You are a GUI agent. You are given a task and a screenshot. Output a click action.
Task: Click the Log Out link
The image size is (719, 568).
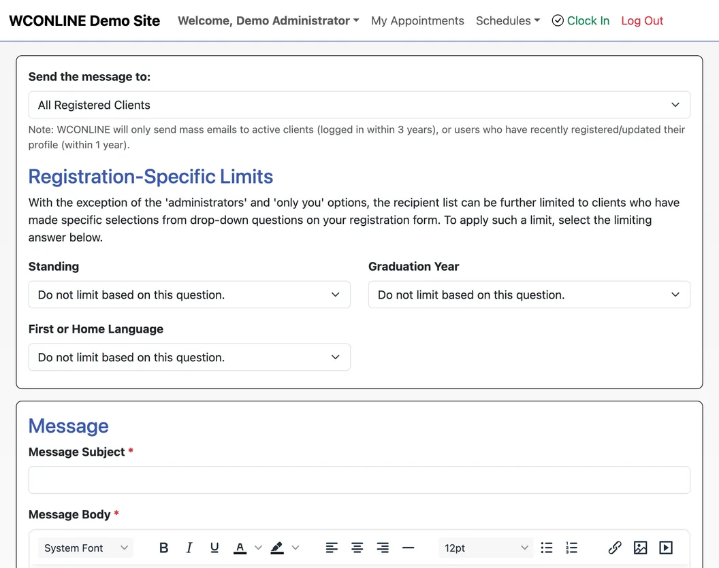click(x=642, y=20)
